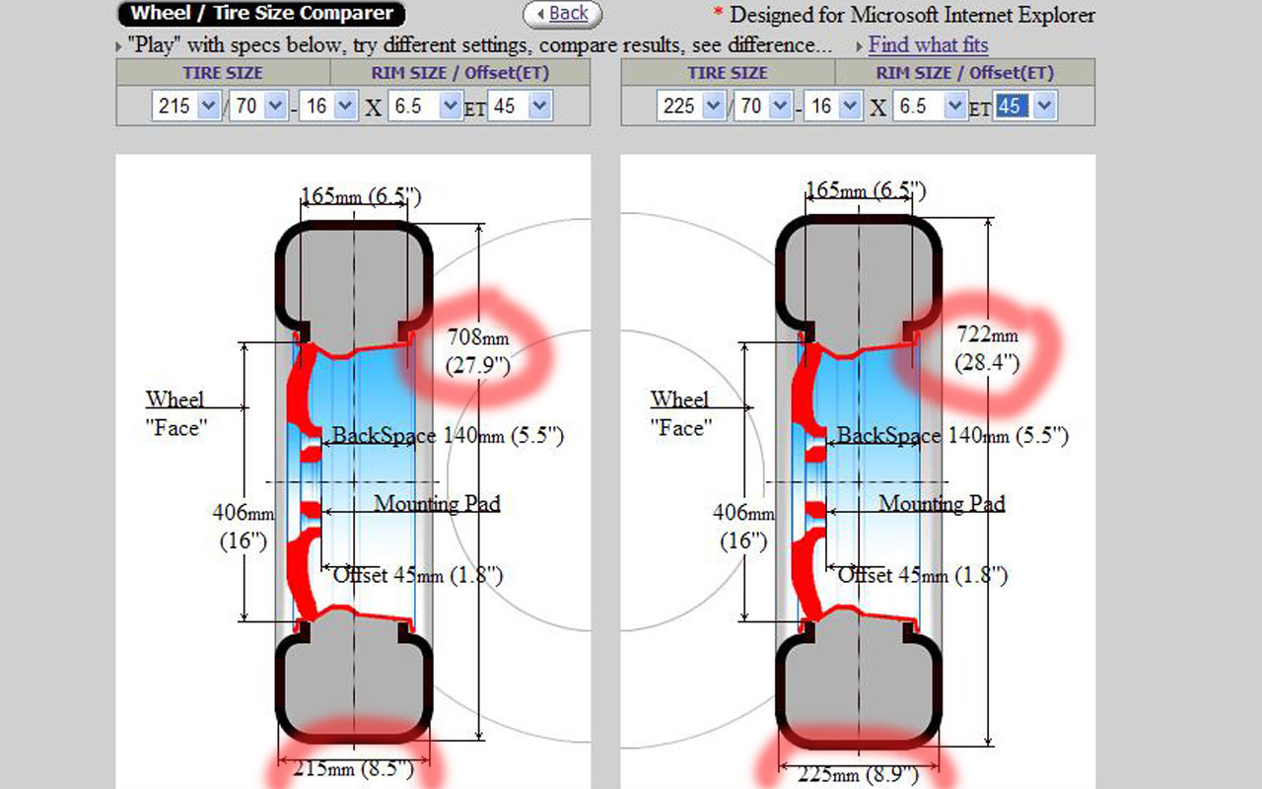Expand left tire aspect ratio 70 dropdown
The image size is (1262, 789).
[x=258, y=107]
